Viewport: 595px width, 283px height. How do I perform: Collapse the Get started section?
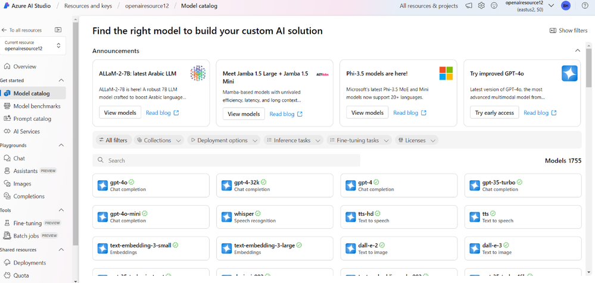pyautogui.click(x=61, y=80)
